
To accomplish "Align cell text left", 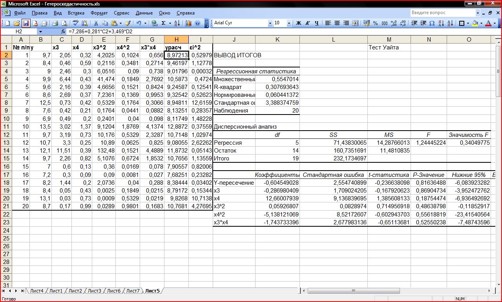I will pos(328,23).
